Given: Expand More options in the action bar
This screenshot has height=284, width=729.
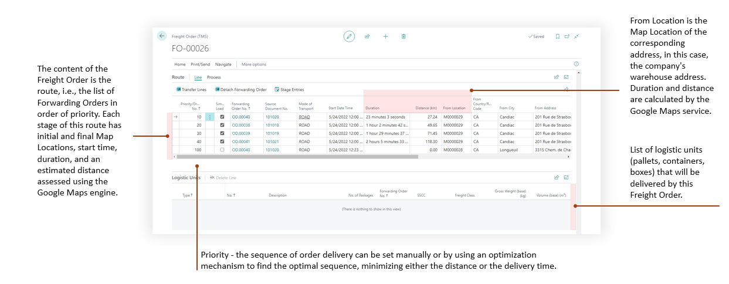Looking at the screenshot, I should point(254,65).
